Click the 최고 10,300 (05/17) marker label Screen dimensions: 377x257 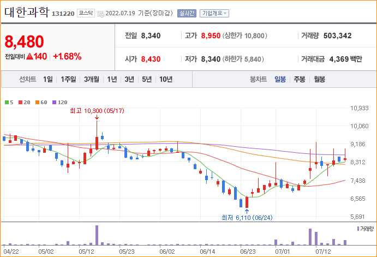(x=97, y=111)
